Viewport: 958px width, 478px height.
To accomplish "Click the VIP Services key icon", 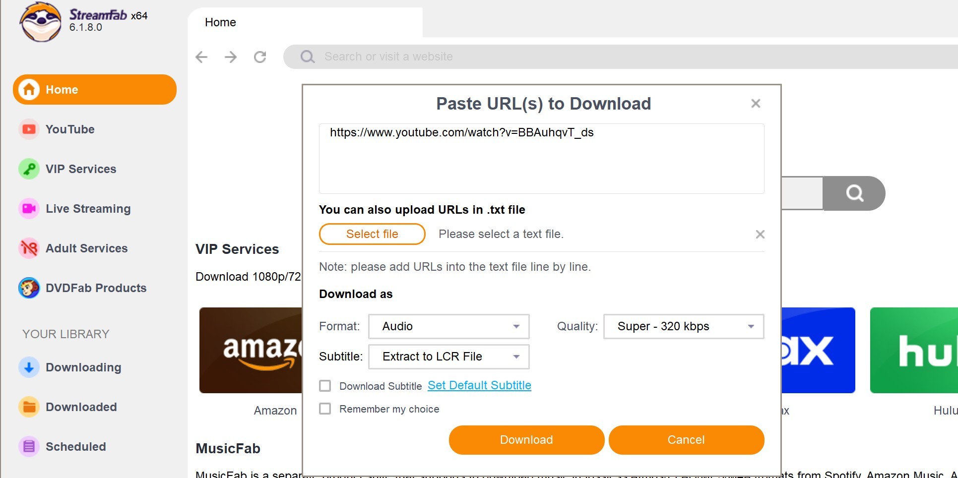I will (29, 169).
